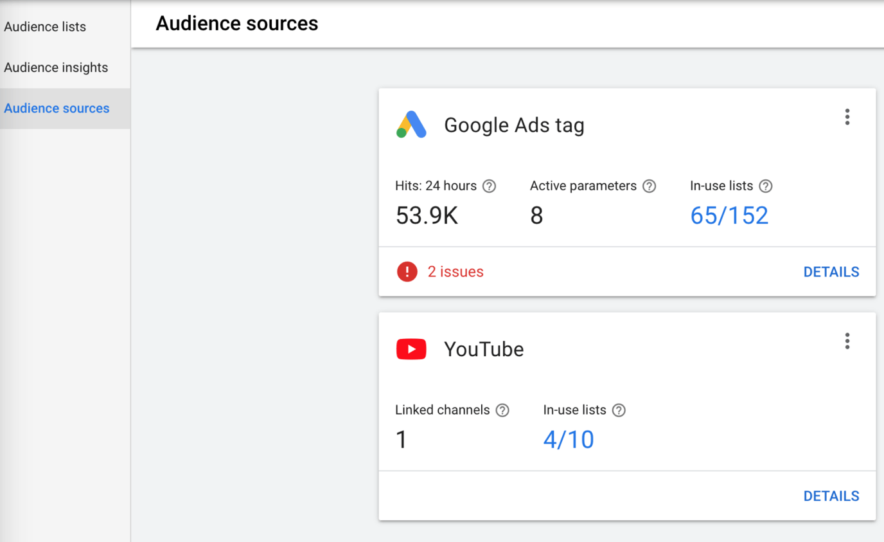Click the help icon beside Google Ads In-use lists
The image size is (884, 542).
click(x=766, y=186)
